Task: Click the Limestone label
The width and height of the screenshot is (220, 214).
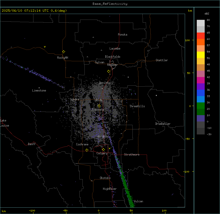Action: tap(39, 90)
